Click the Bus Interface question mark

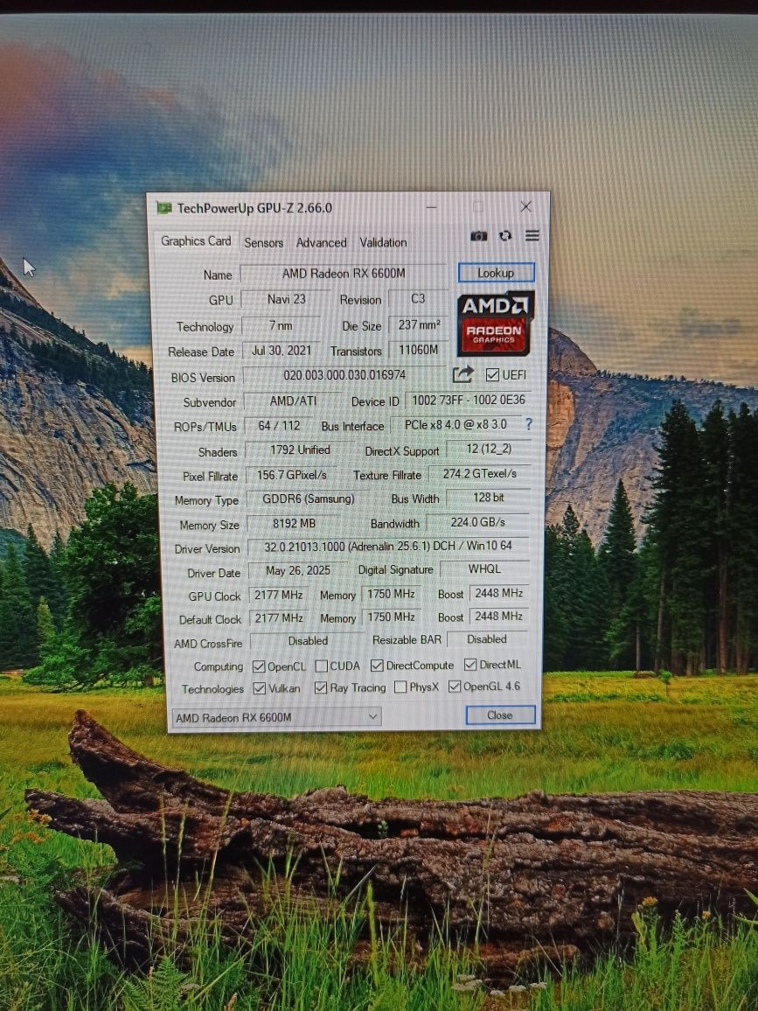529,424
